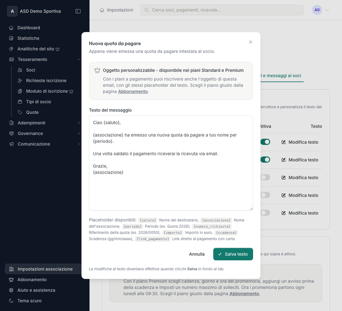The image size is (342, 311).
Task: Focus the Cerca soci, pagamenti search field
Action: (x=222, y=10)
